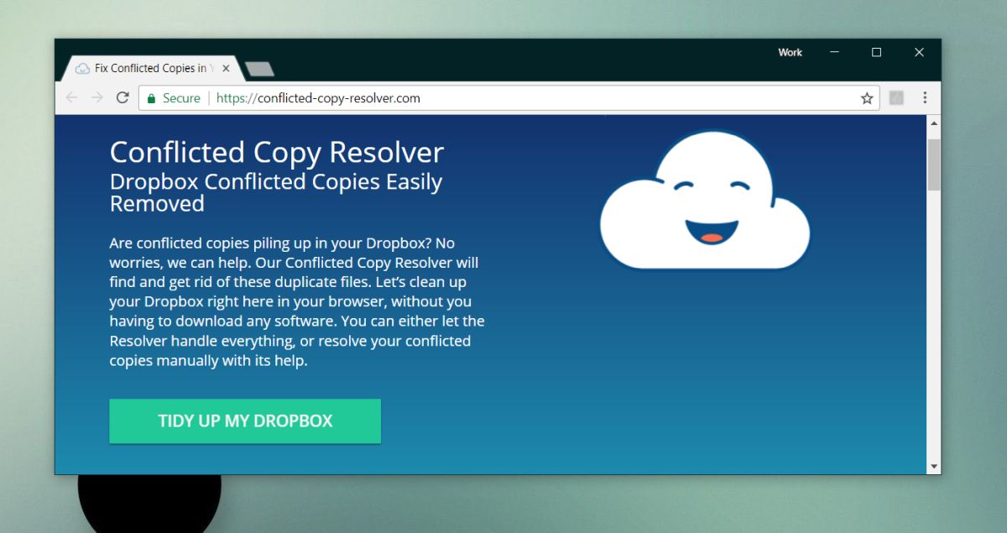Click the smiling cloud mascot image
Image resolution: width=1007 pixels, height=533 pixels.
pyautogui.click(x=705, y=200)
